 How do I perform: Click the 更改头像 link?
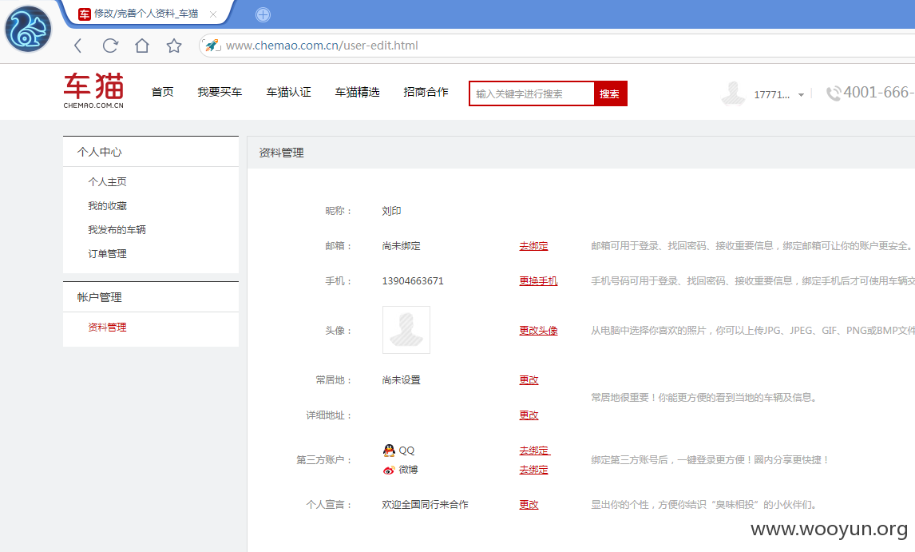(x=539, y=331)
